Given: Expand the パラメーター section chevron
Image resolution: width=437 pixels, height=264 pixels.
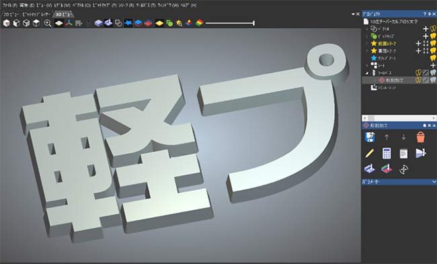Looking at the screenshot, I should (434, 182).
